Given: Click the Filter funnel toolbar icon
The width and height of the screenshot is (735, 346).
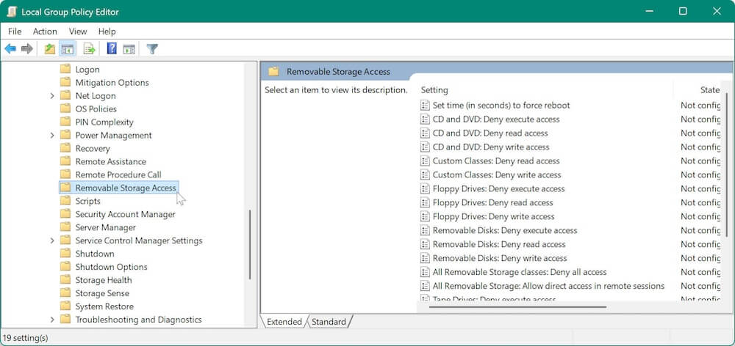Looking at the screenshot, I should (x=152, y=49).
